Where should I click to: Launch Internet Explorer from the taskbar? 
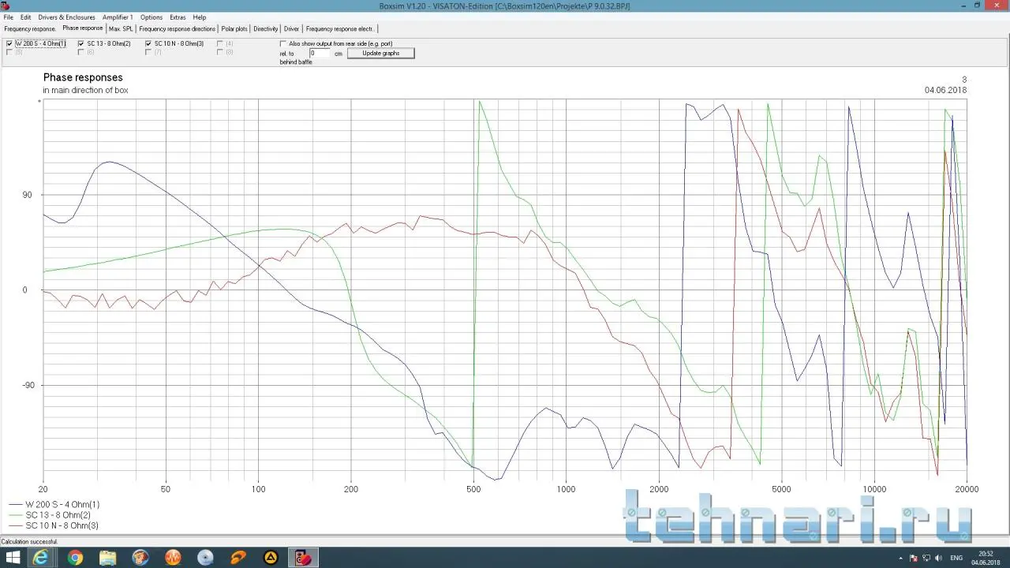41,558
